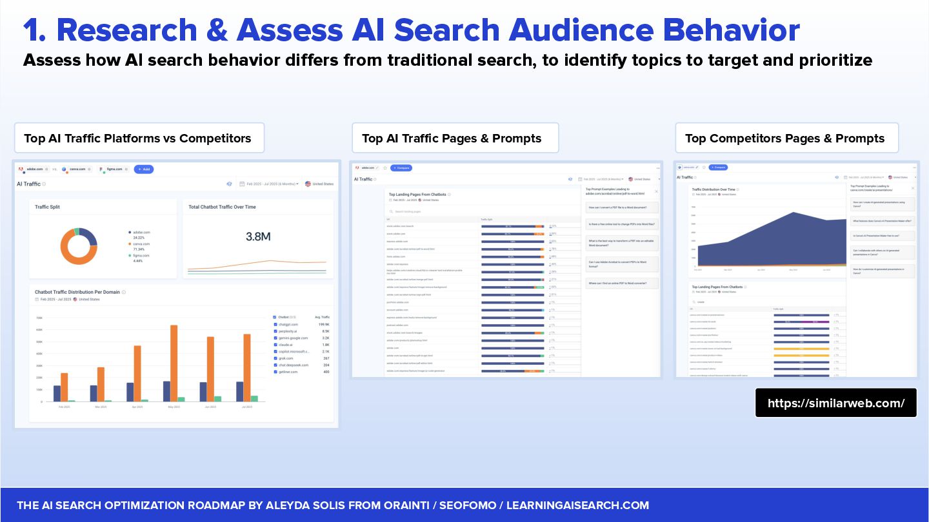This screenshot has height=522, width=929.
Task: Close the canva.com Top Prompt Examples panel
Action: (913, 188)
